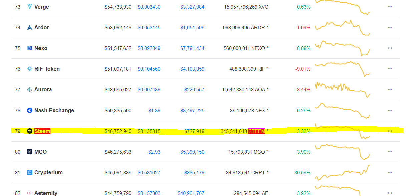Click Crypterium volume $885,179
This screenshot has width=409, height=196.
click(194, 172)
